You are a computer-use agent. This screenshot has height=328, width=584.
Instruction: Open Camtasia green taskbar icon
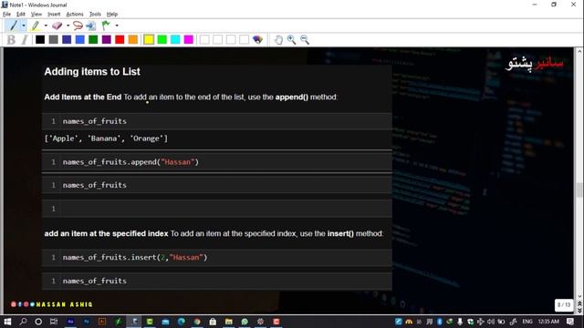click(150, 322)
